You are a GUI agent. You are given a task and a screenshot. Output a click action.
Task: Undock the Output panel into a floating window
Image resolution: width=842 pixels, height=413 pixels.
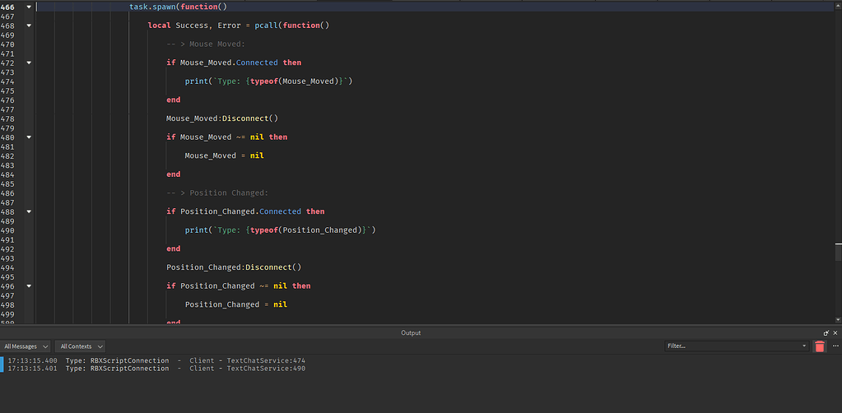point(826,333)
